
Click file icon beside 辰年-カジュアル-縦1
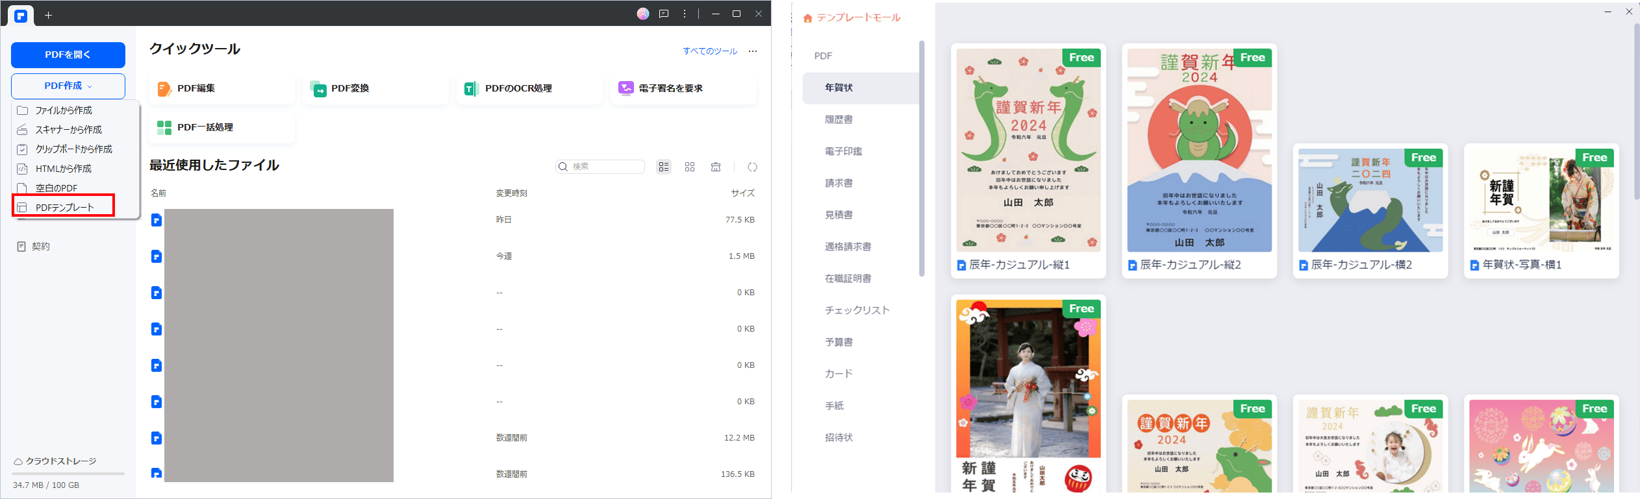point(961,265)
